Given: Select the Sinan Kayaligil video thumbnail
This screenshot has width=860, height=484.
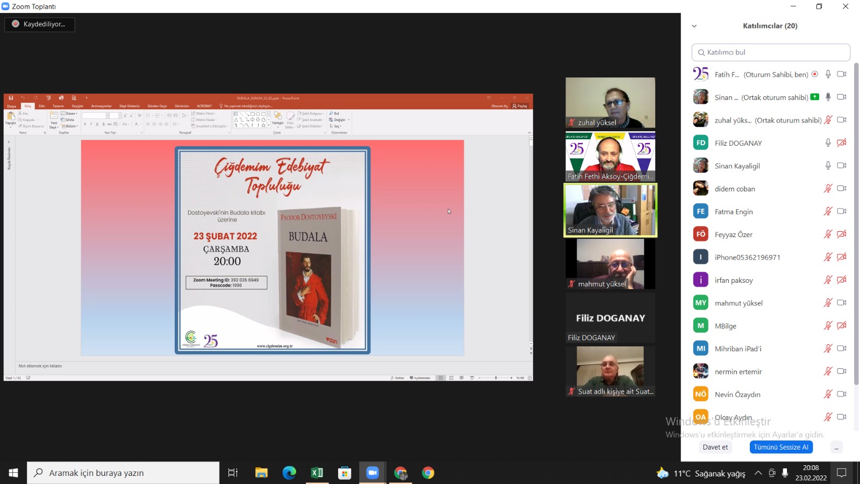Looking at the screenshot, I should pyautogui.click(x=610, y=210).
